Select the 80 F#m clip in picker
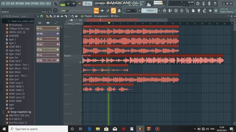 pos(48,33)
